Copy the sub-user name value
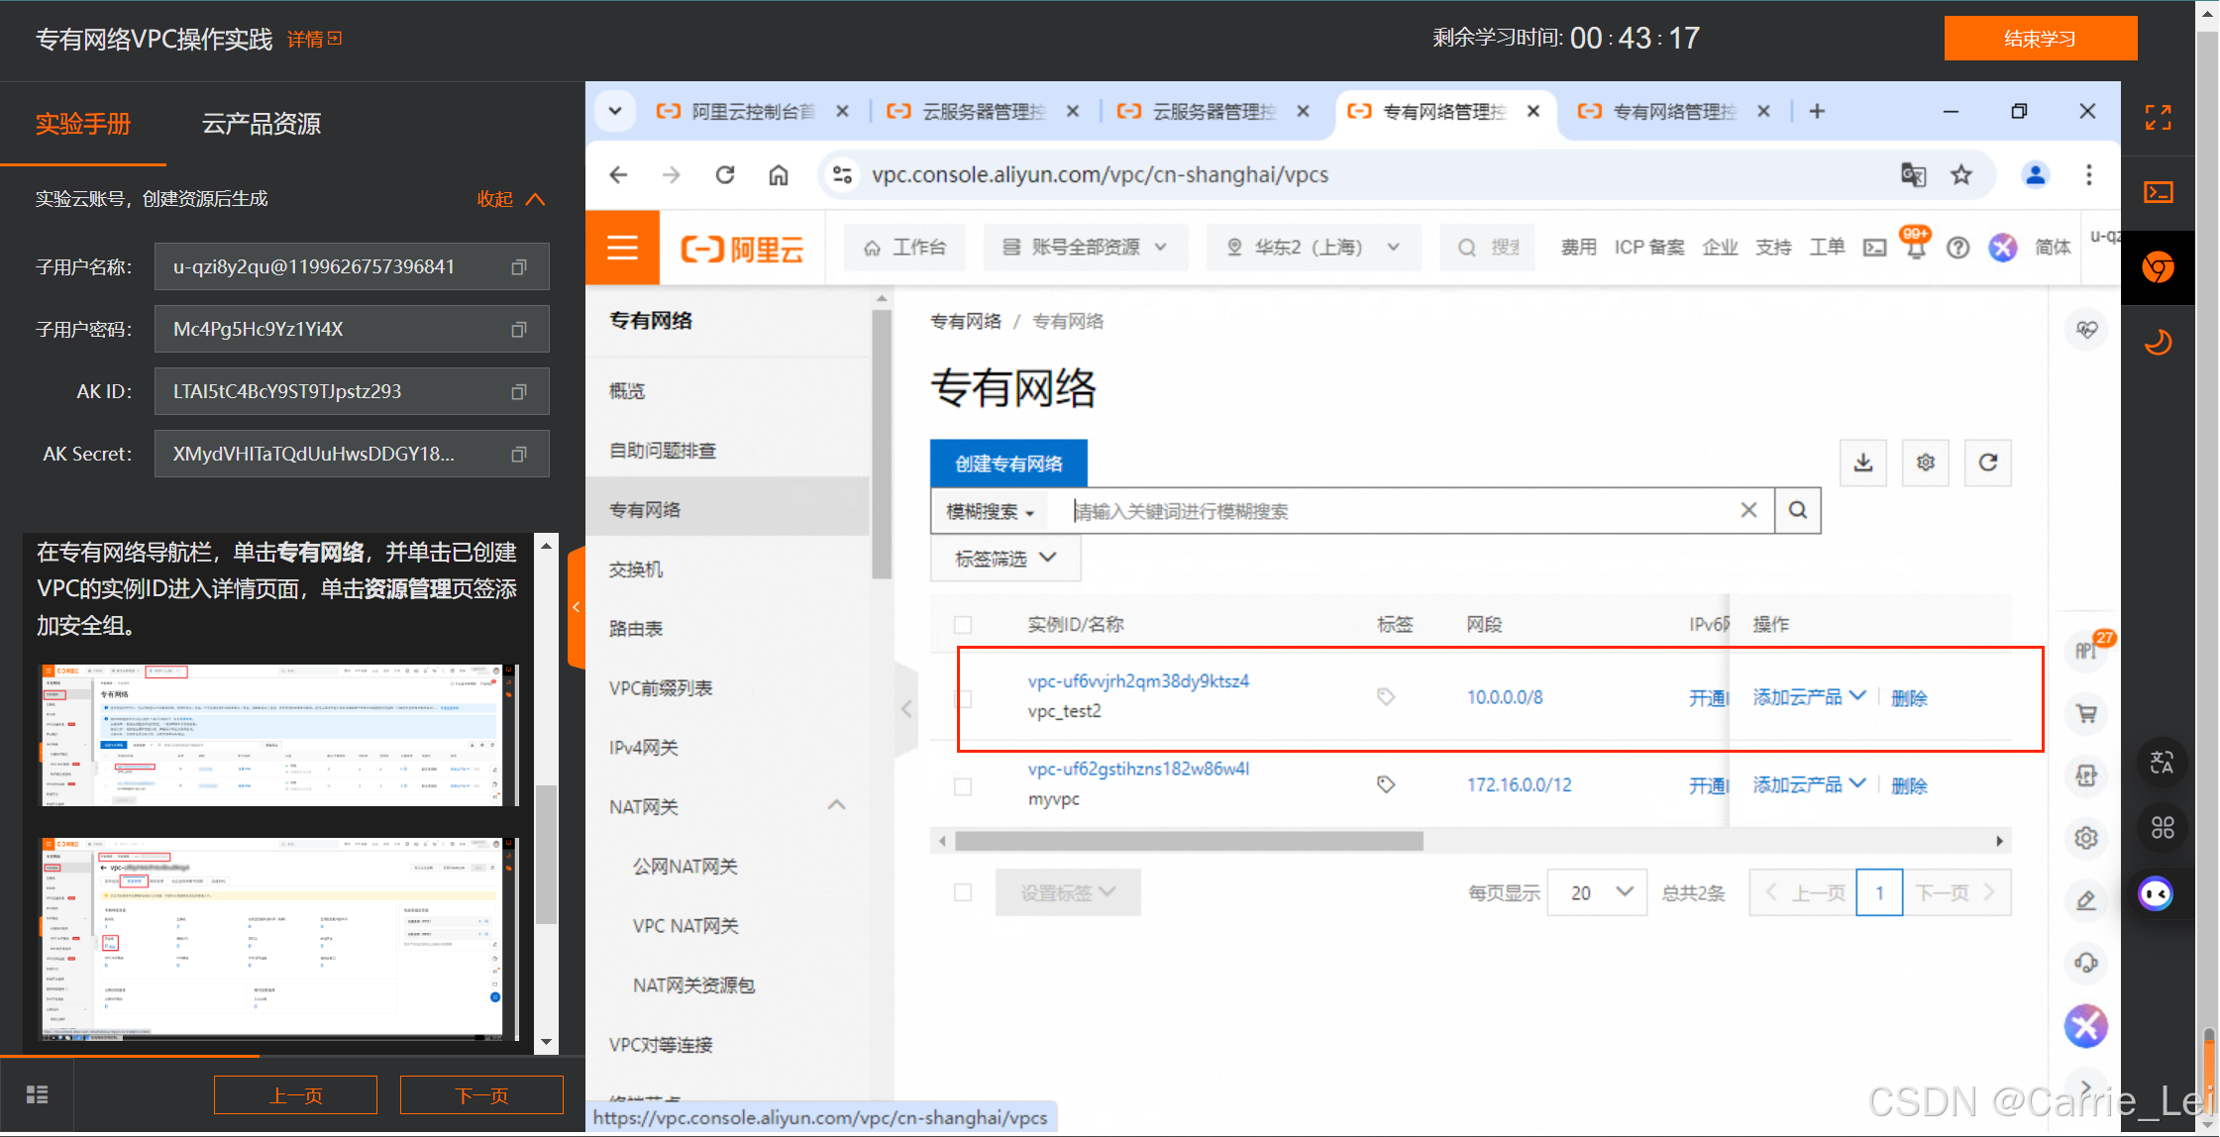 tap(518, 267)
